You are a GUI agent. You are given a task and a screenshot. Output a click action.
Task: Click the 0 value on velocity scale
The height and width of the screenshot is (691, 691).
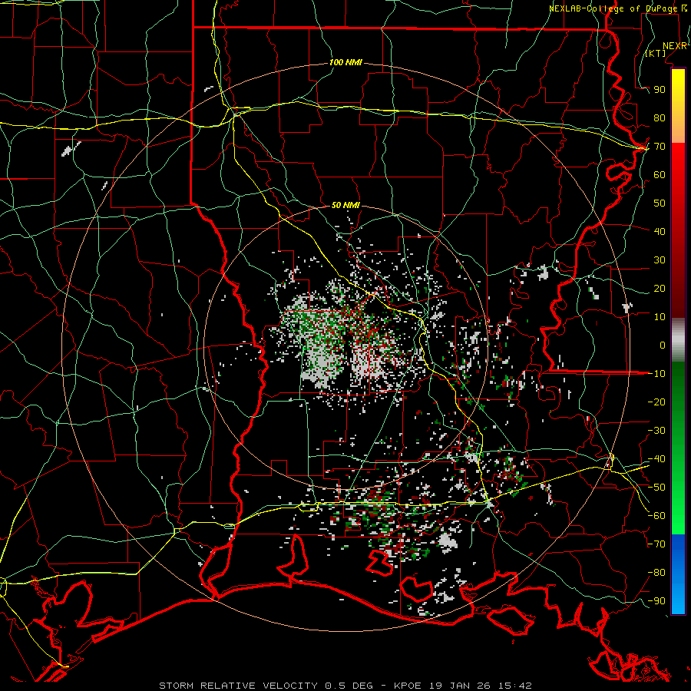click(663, 345)
